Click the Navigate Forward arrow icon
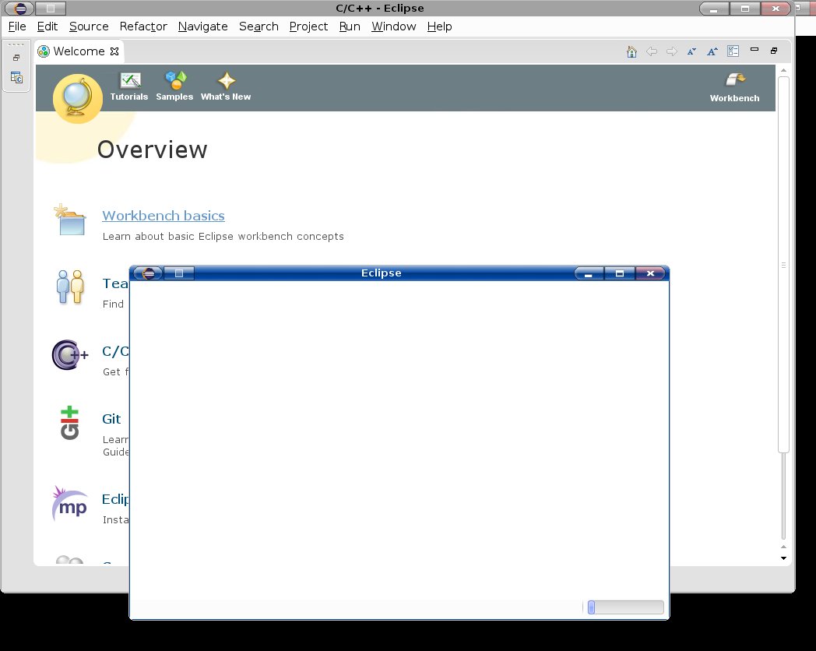Viewport: 816px width, 651px height. point(672,51)
